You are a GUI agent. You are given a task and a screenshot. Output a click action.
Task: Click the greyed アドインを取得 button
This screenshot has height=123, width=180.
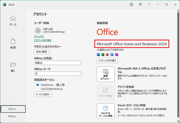click(106, 93)
